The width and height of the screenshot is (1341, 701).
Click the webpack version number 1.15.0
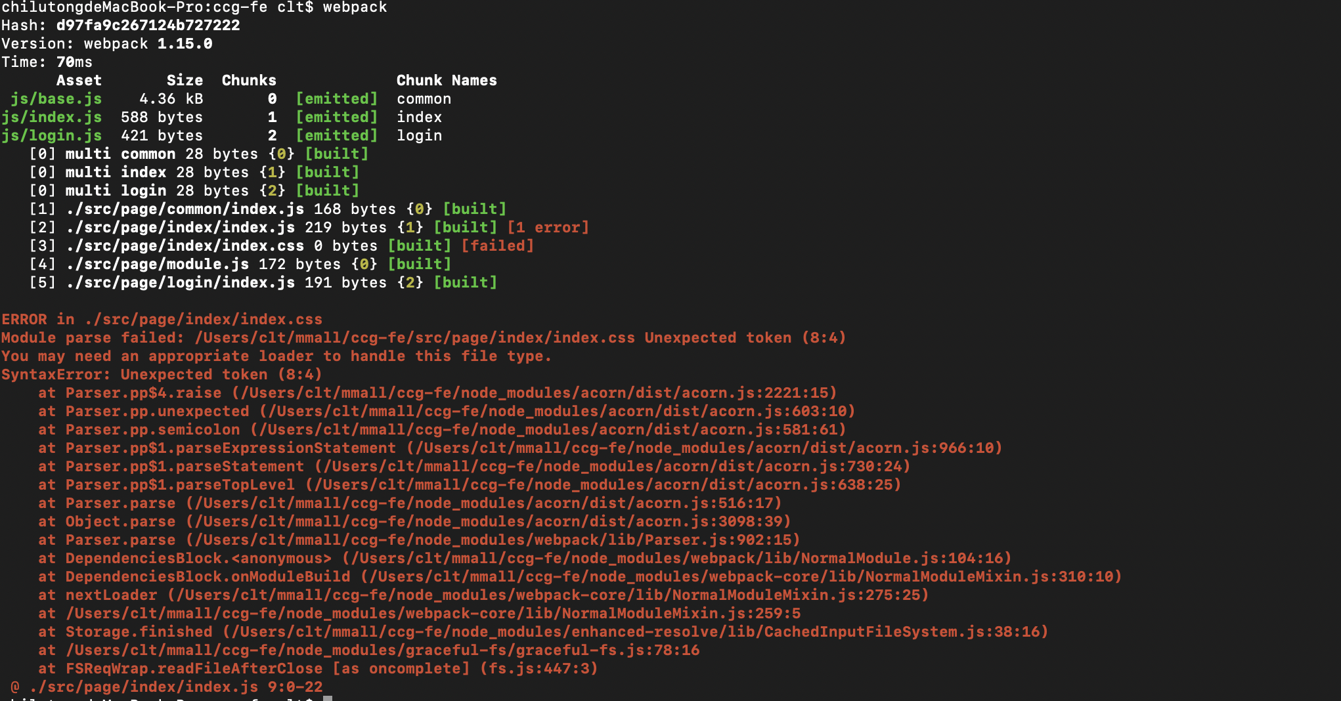(x=185, y=43)
